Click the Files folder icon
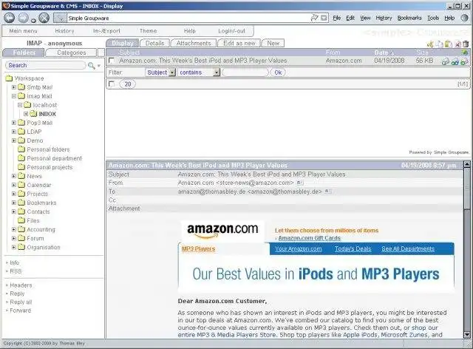Viewport: 473px width, 349px height. (x=21, y=220)
